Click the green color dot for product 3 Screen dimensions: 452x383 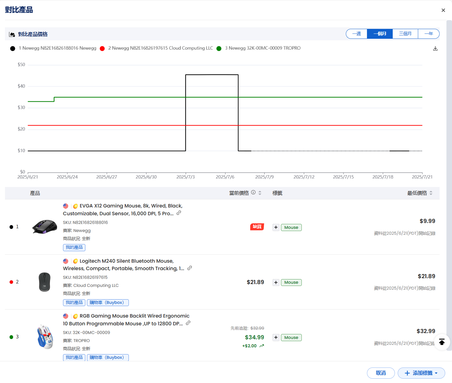11,337
